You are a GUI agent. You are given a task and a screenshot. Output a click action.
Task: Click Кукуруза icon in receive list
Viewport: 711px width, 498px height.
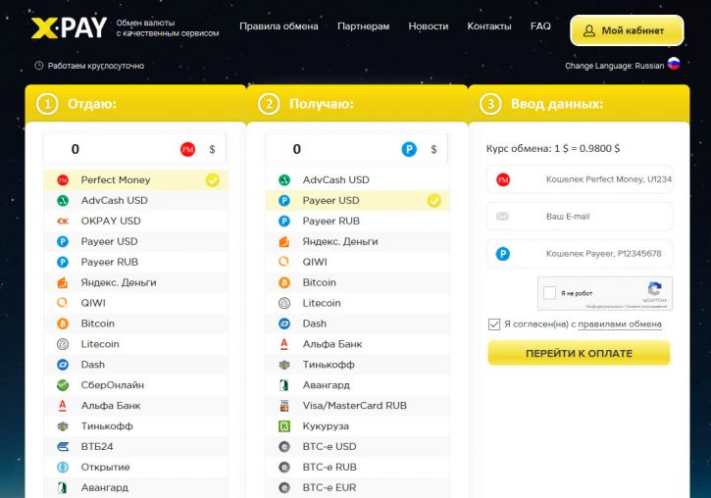tap(284, 426)
